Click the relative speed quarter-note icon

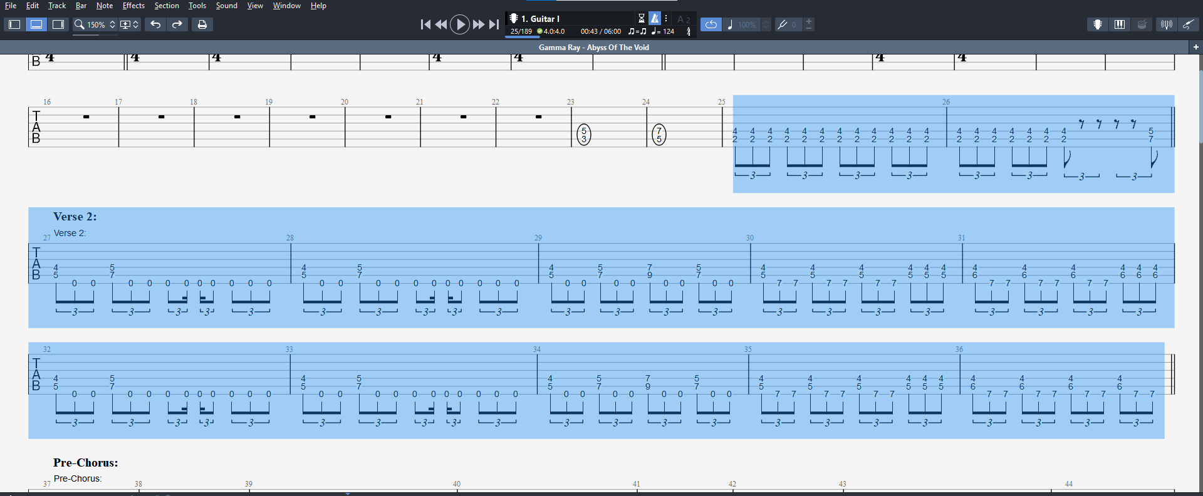coord(730,24)
